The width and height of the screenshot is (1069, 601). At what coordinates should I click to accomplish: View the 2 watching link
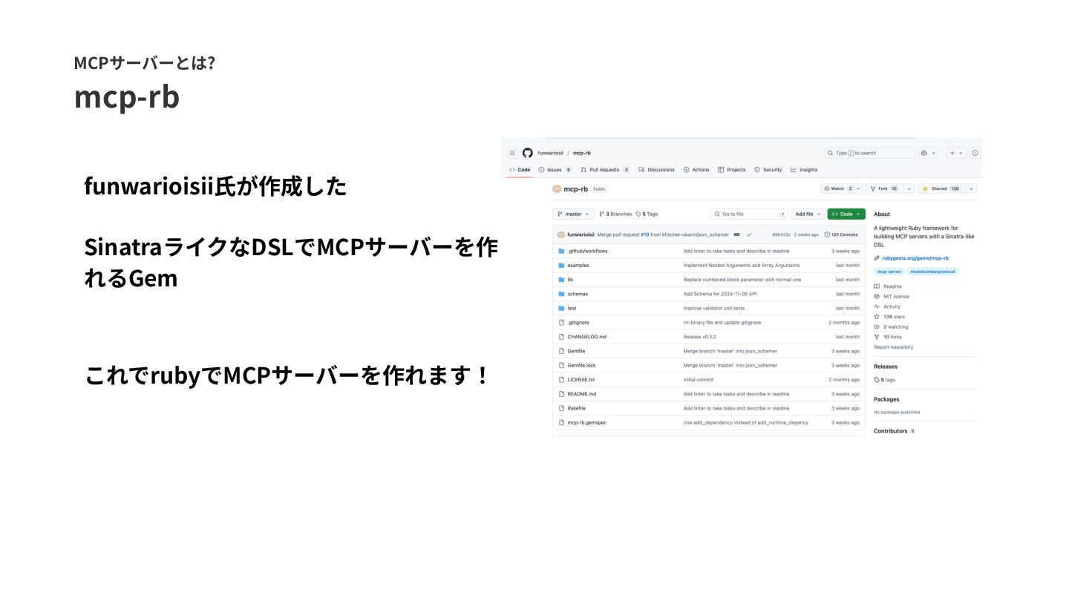(891, 326)
